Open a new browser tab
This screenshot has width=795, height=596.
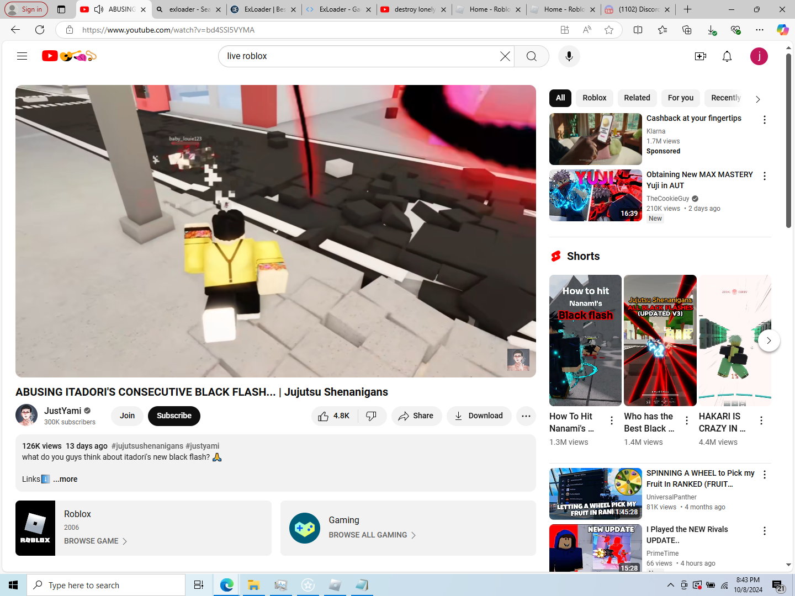(x=687, y=9)
